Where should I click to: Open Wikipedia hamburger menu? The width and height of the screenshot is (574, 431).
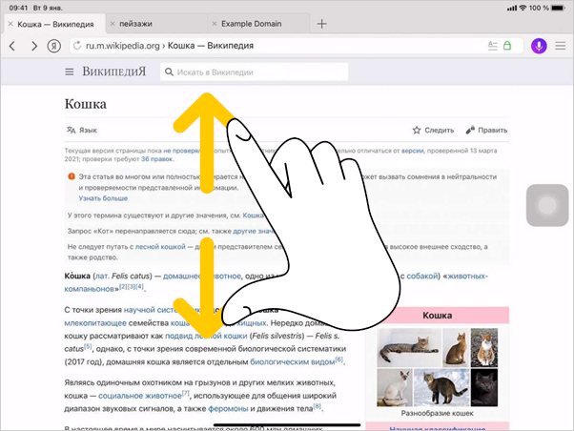(70, 72)
